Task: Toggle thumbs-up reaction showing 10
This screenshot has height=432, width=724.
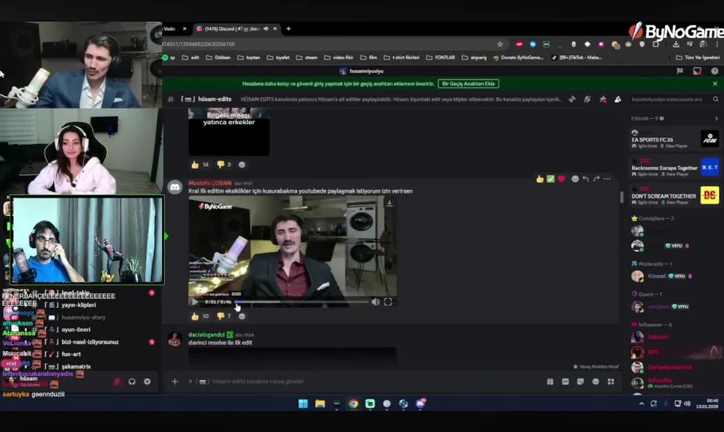Action: 201,316
